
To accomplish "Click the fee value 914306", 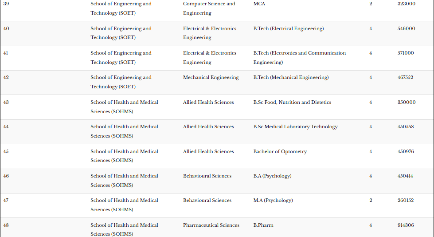I will click(x=406, y=225).
